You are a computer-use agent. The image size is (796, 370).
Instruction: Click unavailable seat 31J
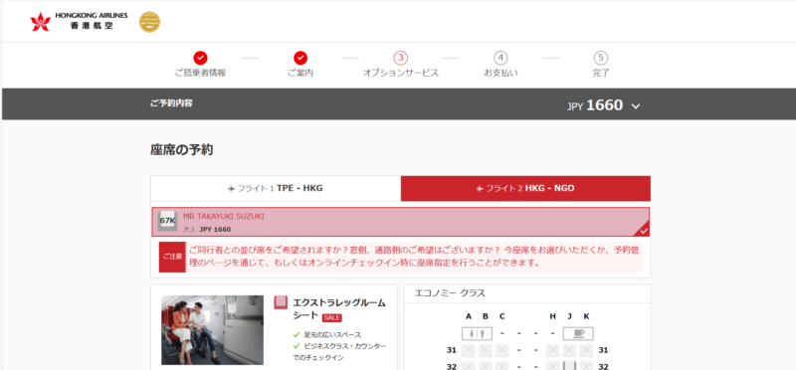coord(569,350)
